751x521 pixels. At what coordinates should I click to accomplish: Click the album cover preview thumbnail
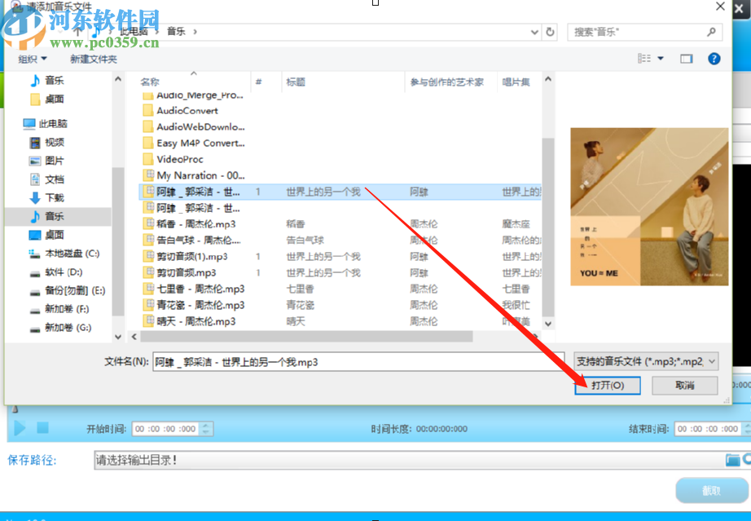tap(649, 206)
